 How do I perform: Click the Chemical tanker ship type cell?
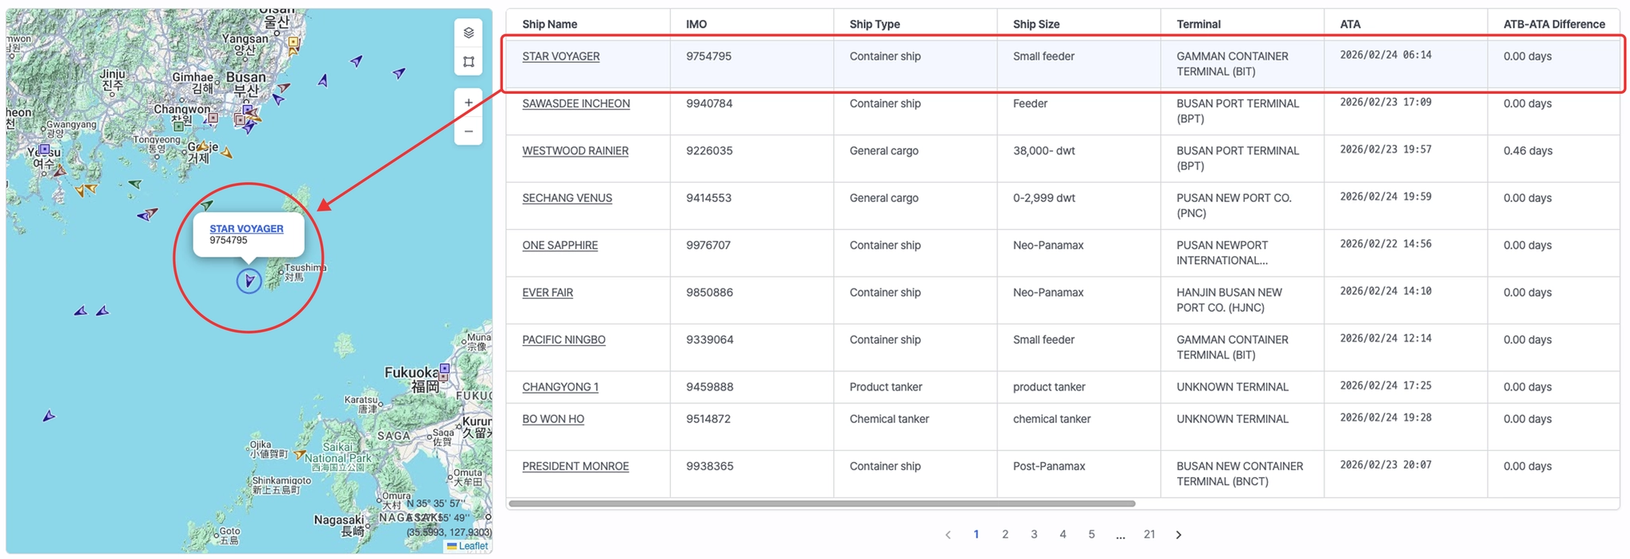(889, 419)
